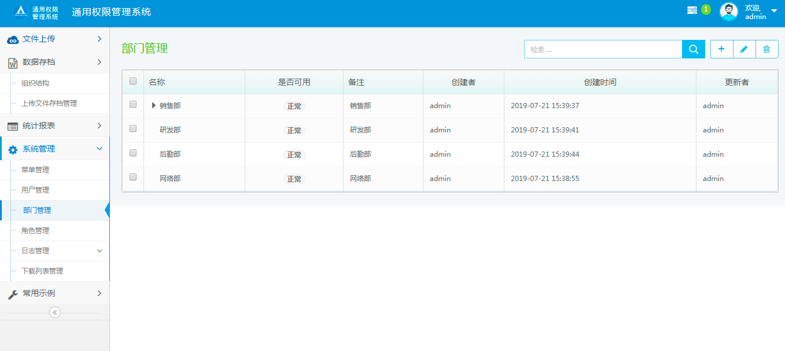
Task: Check the 销售部 row checkbox
Action: (133, 104)
